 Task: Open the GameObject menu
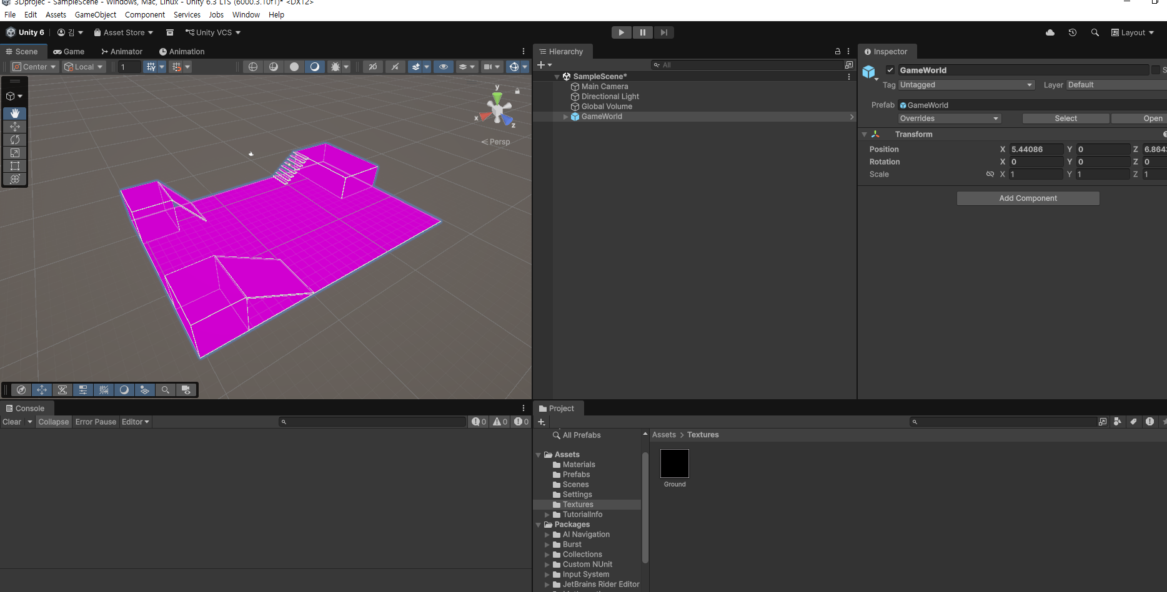coord(95,14)
